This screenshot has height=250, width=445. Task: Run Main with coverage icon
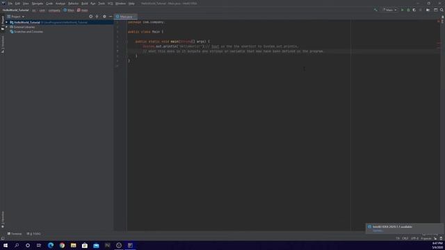414,10
